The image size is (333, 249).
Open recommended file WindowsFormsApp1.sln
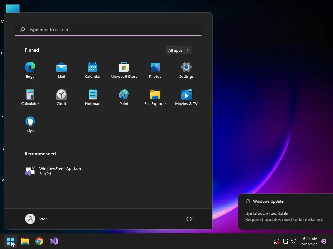pyautogui.click(x=53, y=171)
